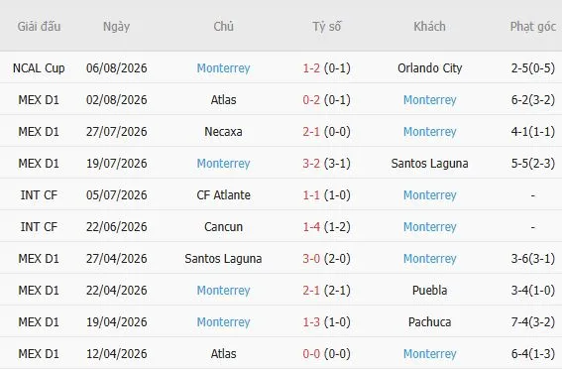562x369 pixels.
Task: Open Cancun team link
Action: pos(223,226)
